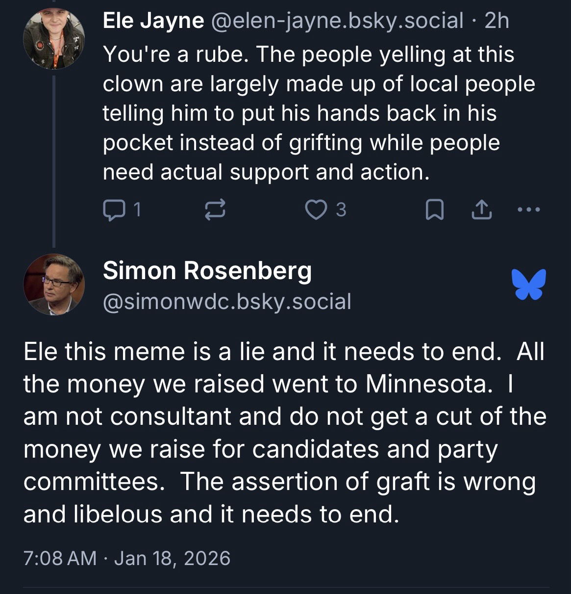Click the 7:08 AM post time
This screenshot has width=571, height=594.
60,558
